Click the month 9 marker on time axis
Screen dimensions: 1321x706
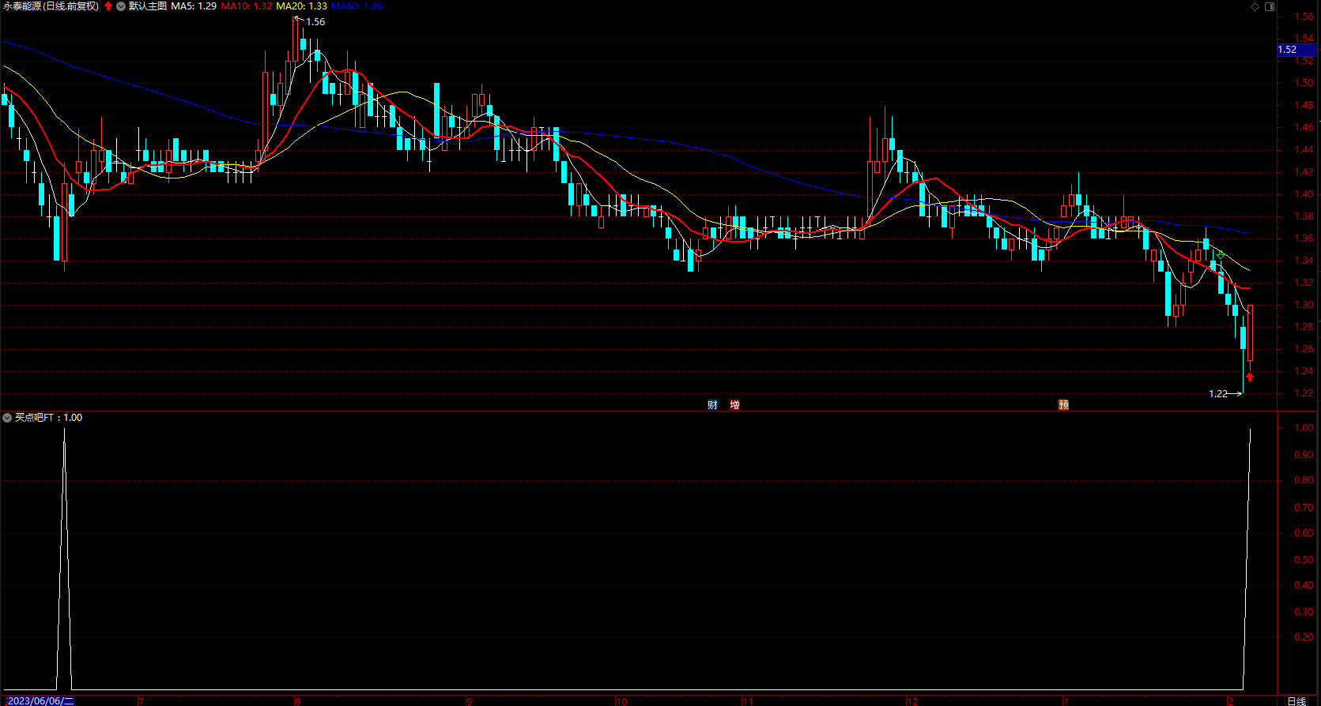[470, 700]
